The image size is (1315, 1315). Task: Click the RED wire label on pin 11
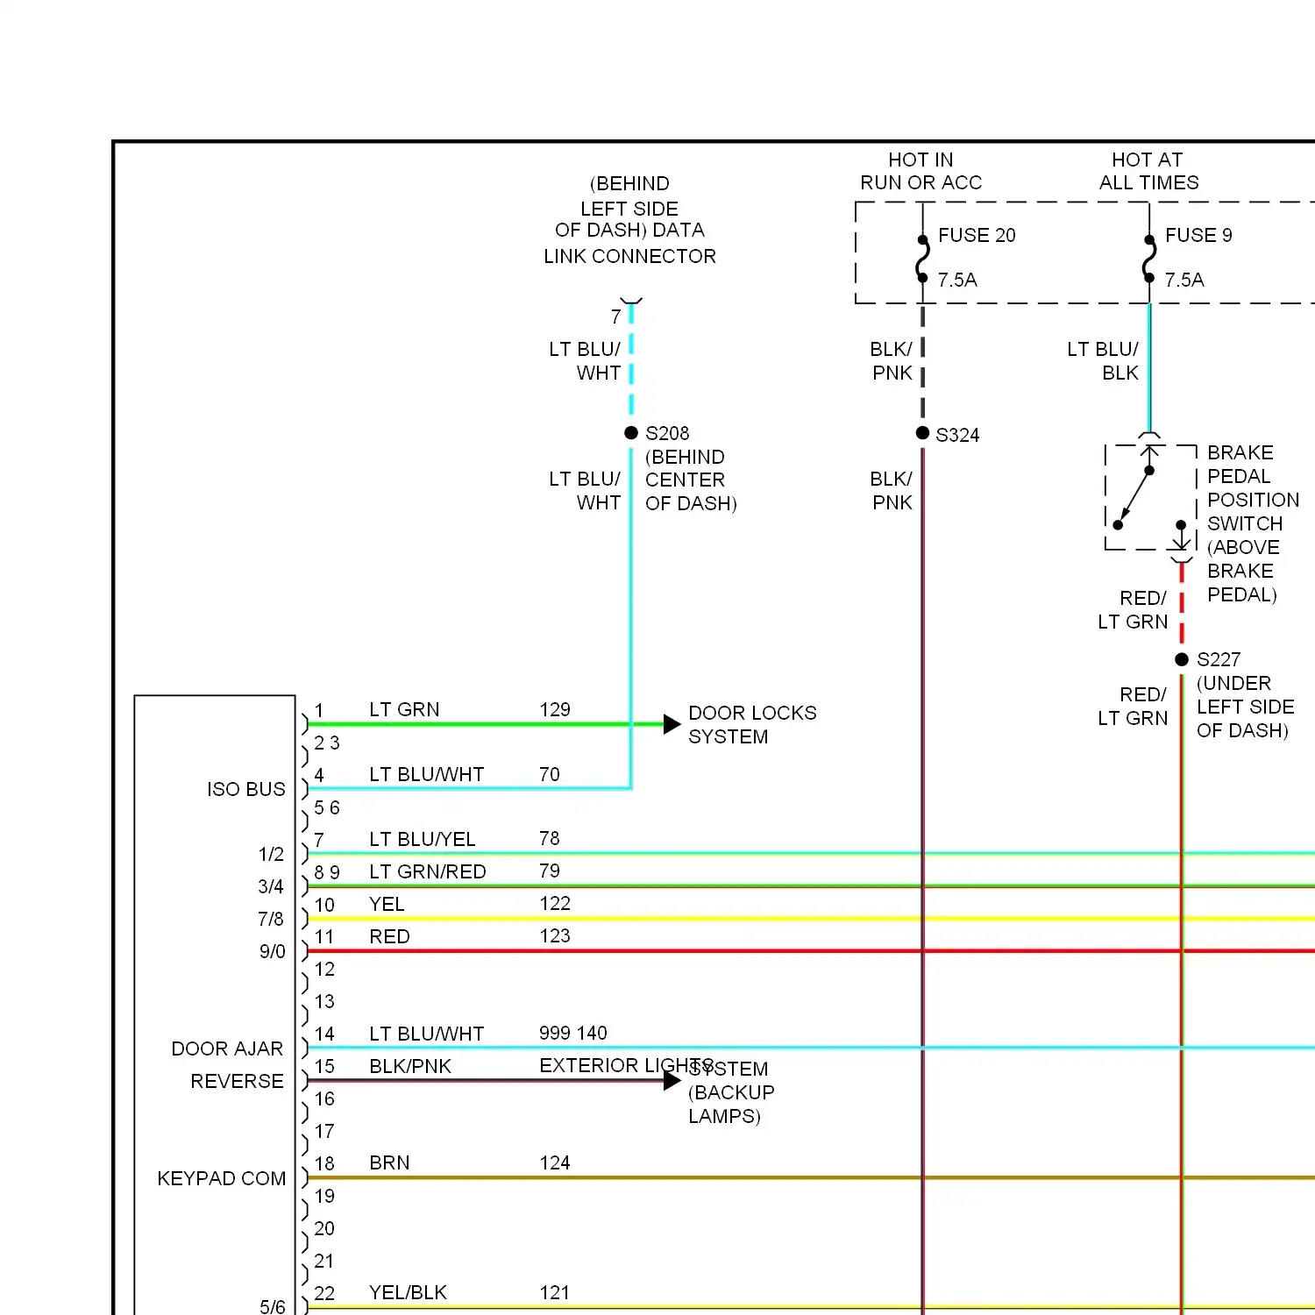point(389,936)
